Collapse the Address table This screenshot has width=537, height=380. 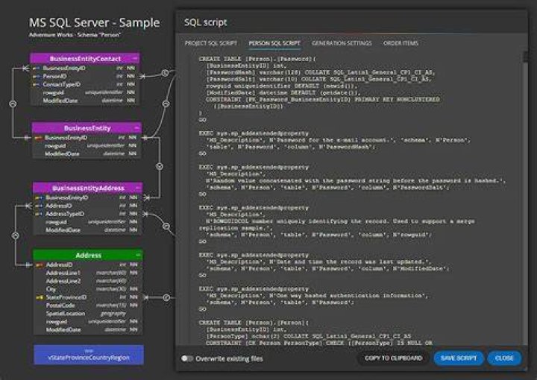pyautogui.click(x=139, y=255)
